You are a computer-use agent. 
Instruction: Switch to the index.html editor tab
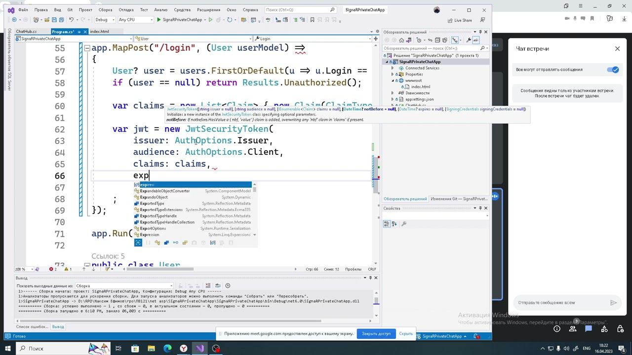tap(99, 32)
